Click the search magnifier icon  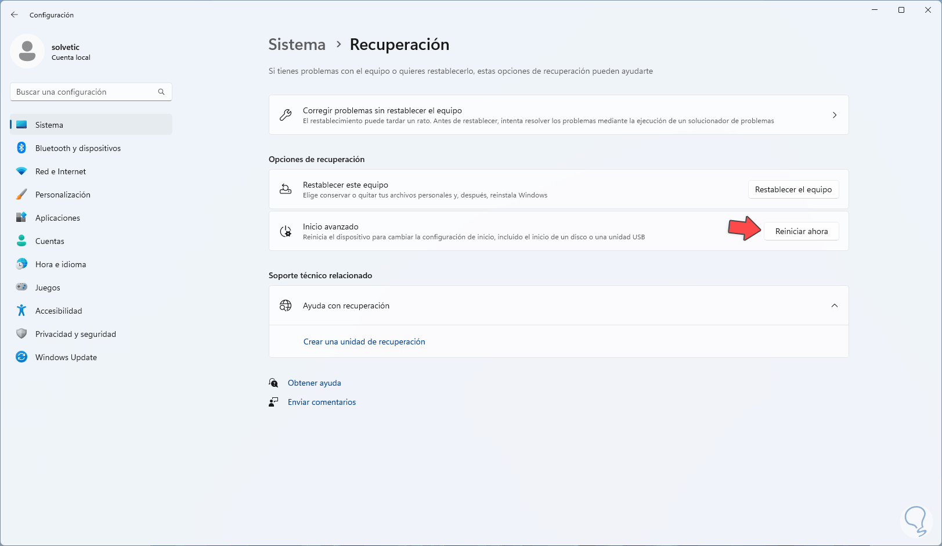(161, 92)
